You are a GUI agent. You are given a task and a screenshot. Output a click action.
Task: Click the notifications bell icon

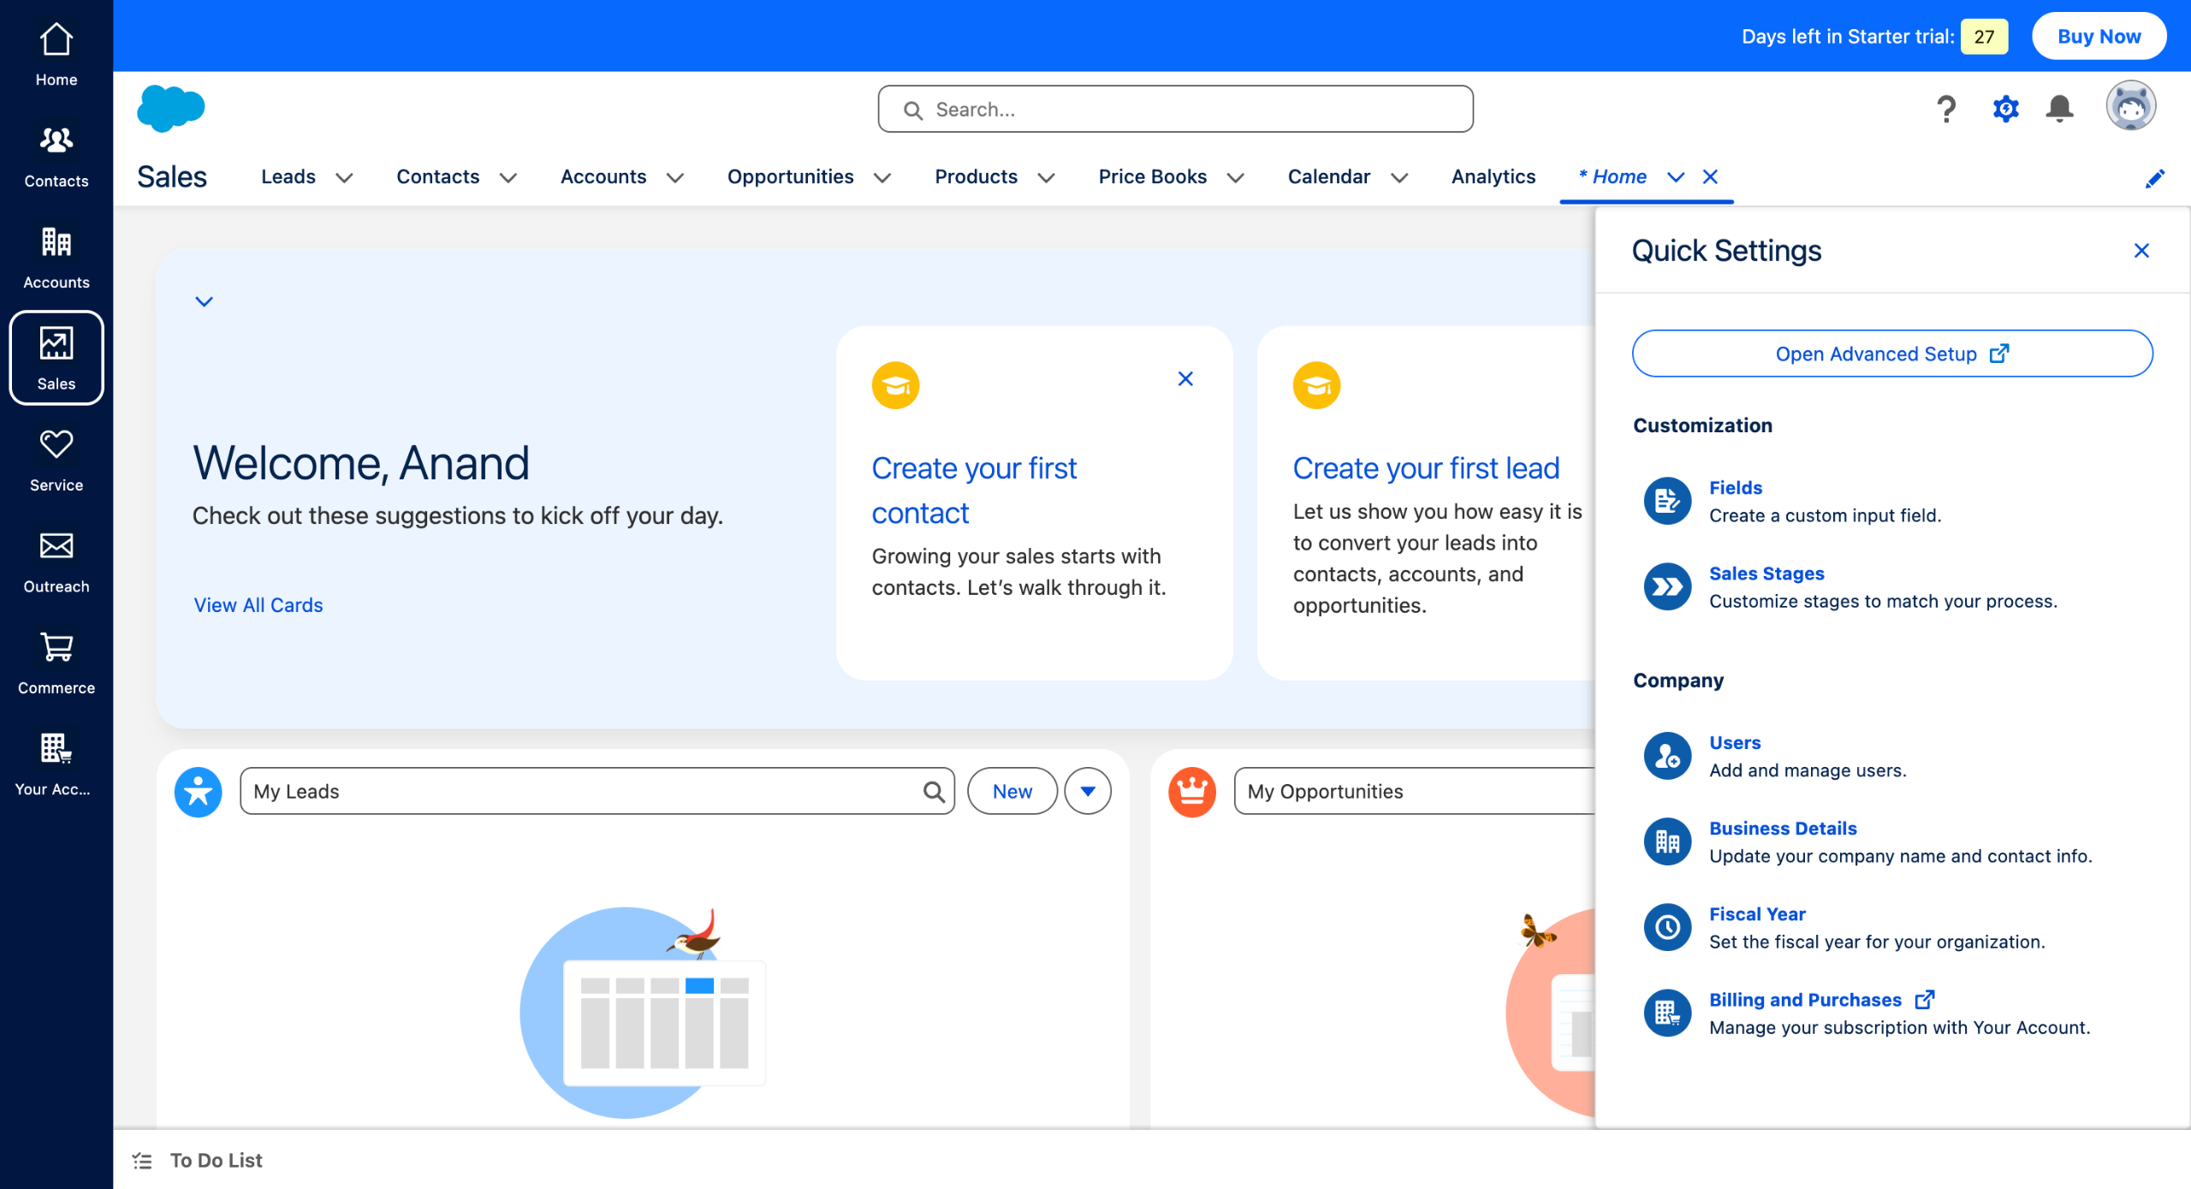point(2059,109)
